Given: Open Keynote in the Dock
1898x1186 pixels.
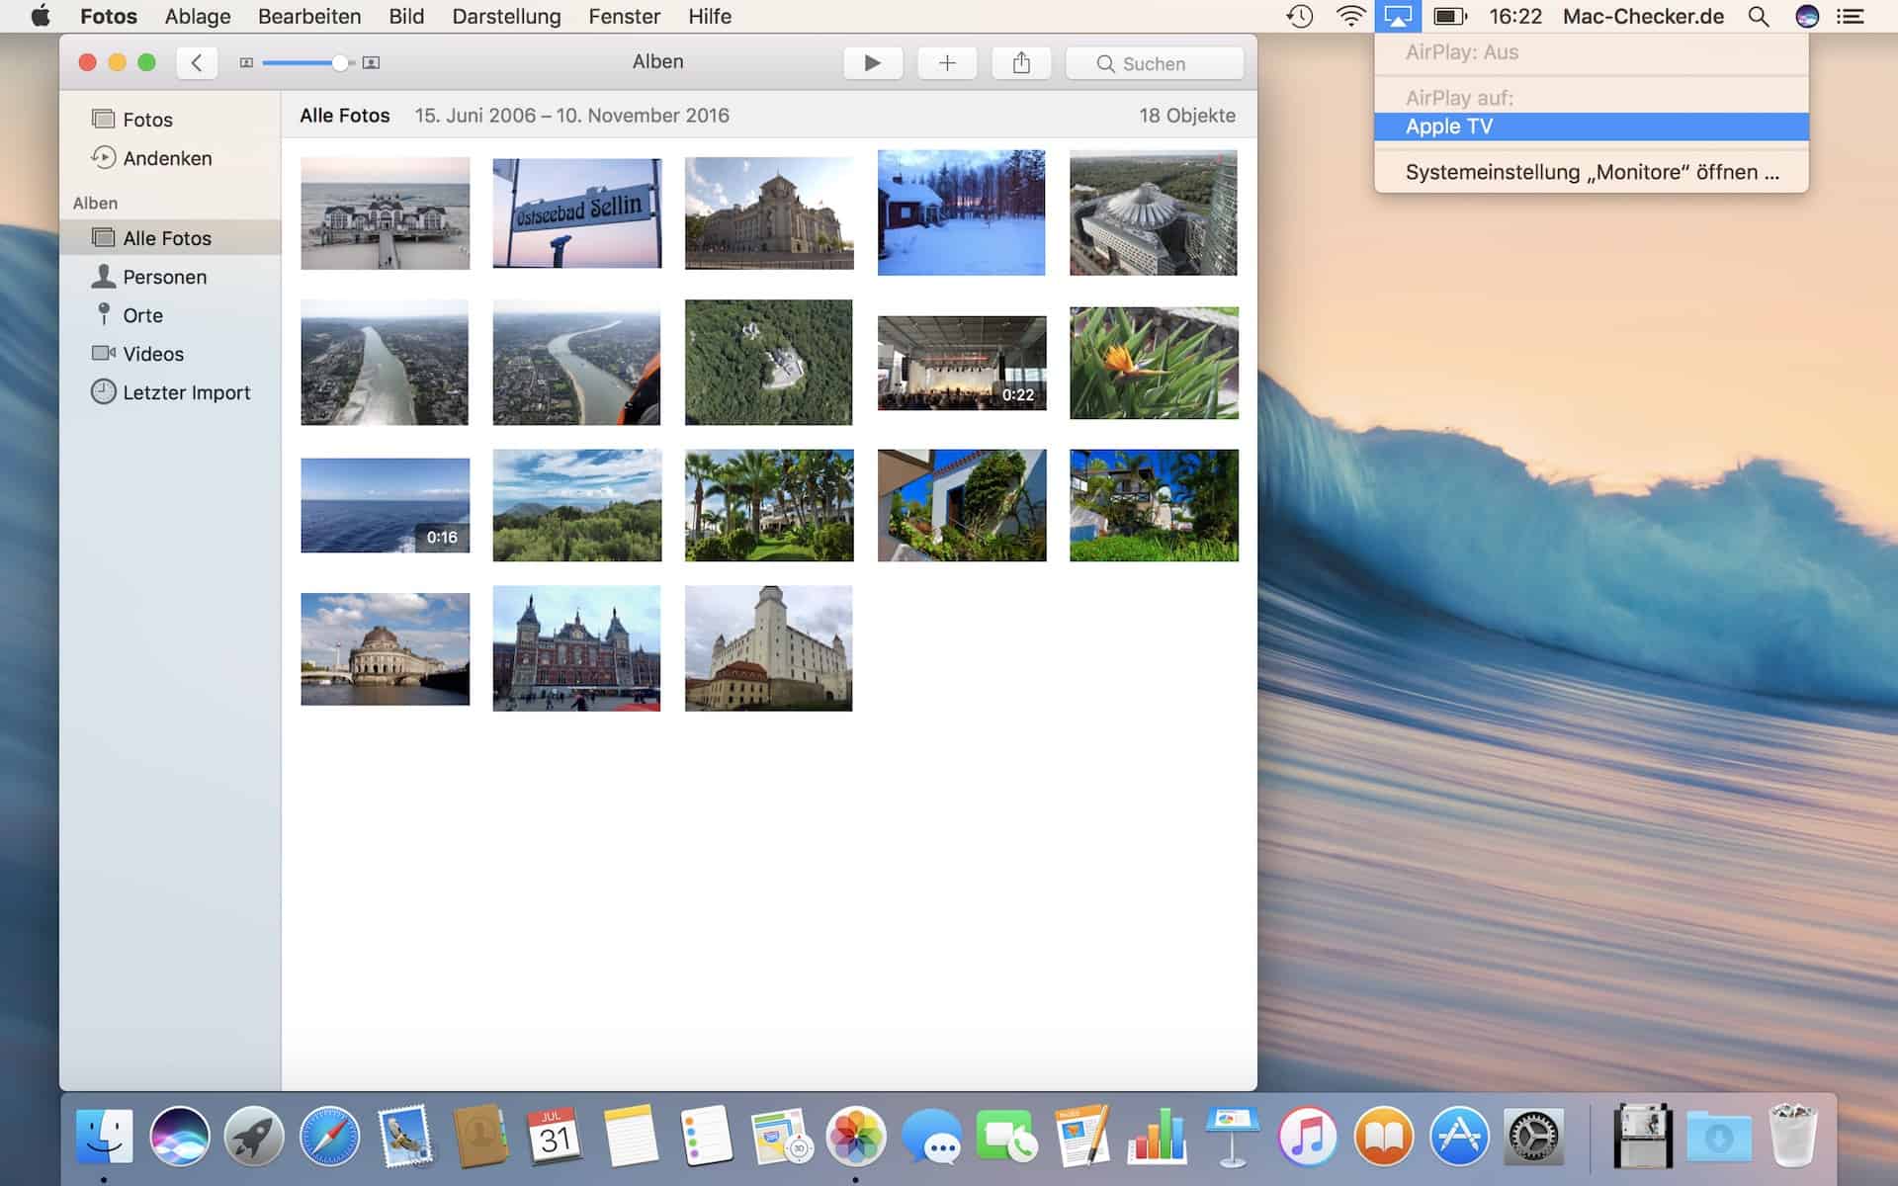Looking at the screenshot, I should 1232,1137.
